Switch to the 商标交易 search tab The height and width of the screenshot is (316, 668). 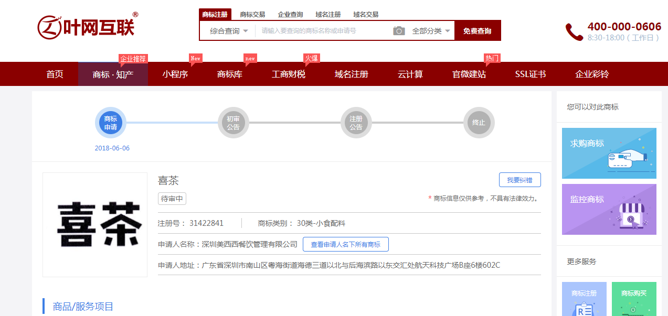coord(252,15)
